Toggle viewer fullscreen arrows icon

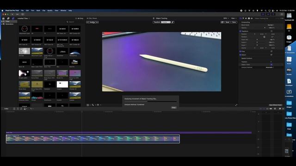point(236,105)
